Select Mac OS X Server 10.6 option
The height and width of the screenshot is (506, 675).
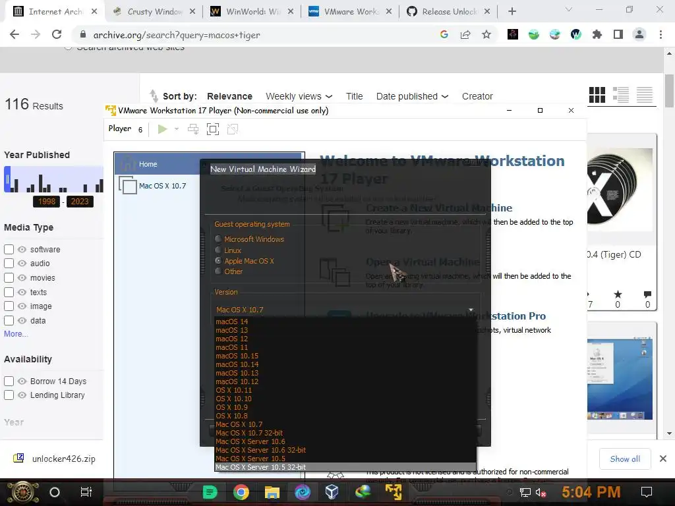(x=345, y=441)
